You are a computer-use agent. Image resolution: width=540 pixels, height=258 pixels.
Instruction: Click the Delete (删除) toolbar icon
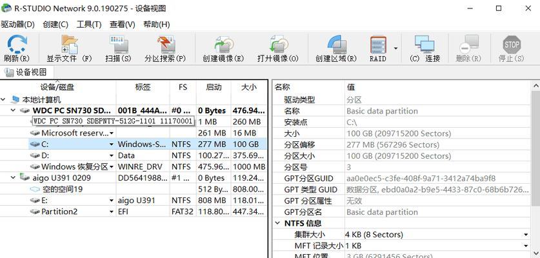point(468,49)
